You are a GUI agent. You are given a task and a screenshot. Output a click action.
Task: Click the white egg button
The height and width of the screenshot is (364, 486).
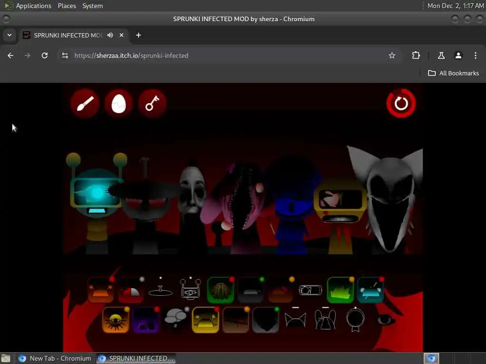coord(118,103)
